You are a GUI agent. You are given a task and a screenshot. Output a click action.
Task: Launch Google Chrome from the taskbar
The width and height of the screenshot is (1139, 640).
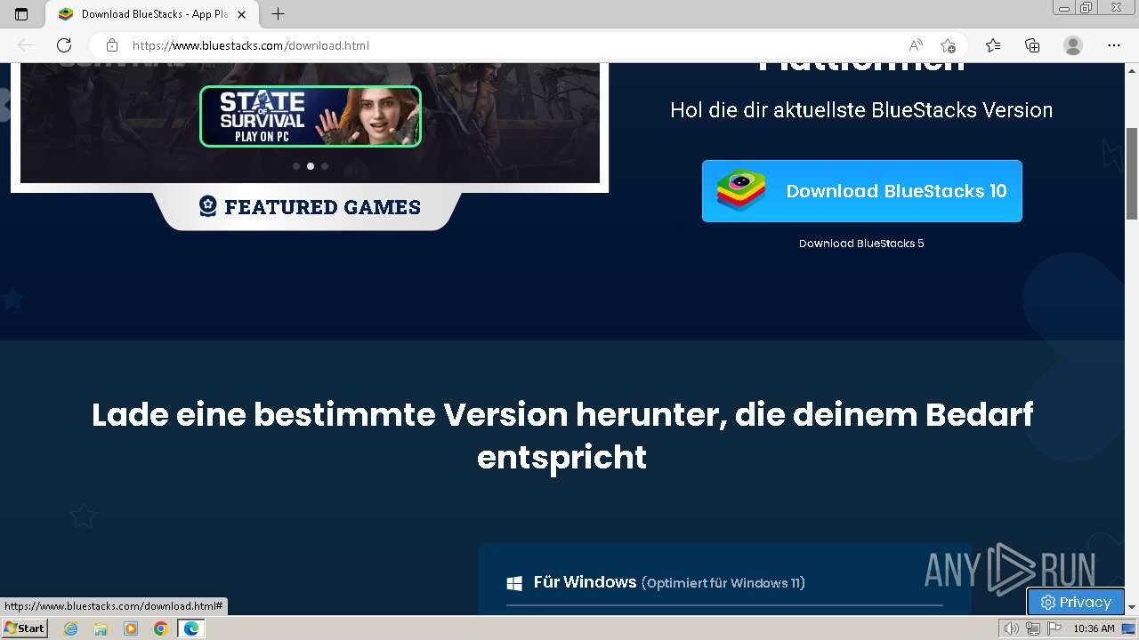[x=160, y=628]
